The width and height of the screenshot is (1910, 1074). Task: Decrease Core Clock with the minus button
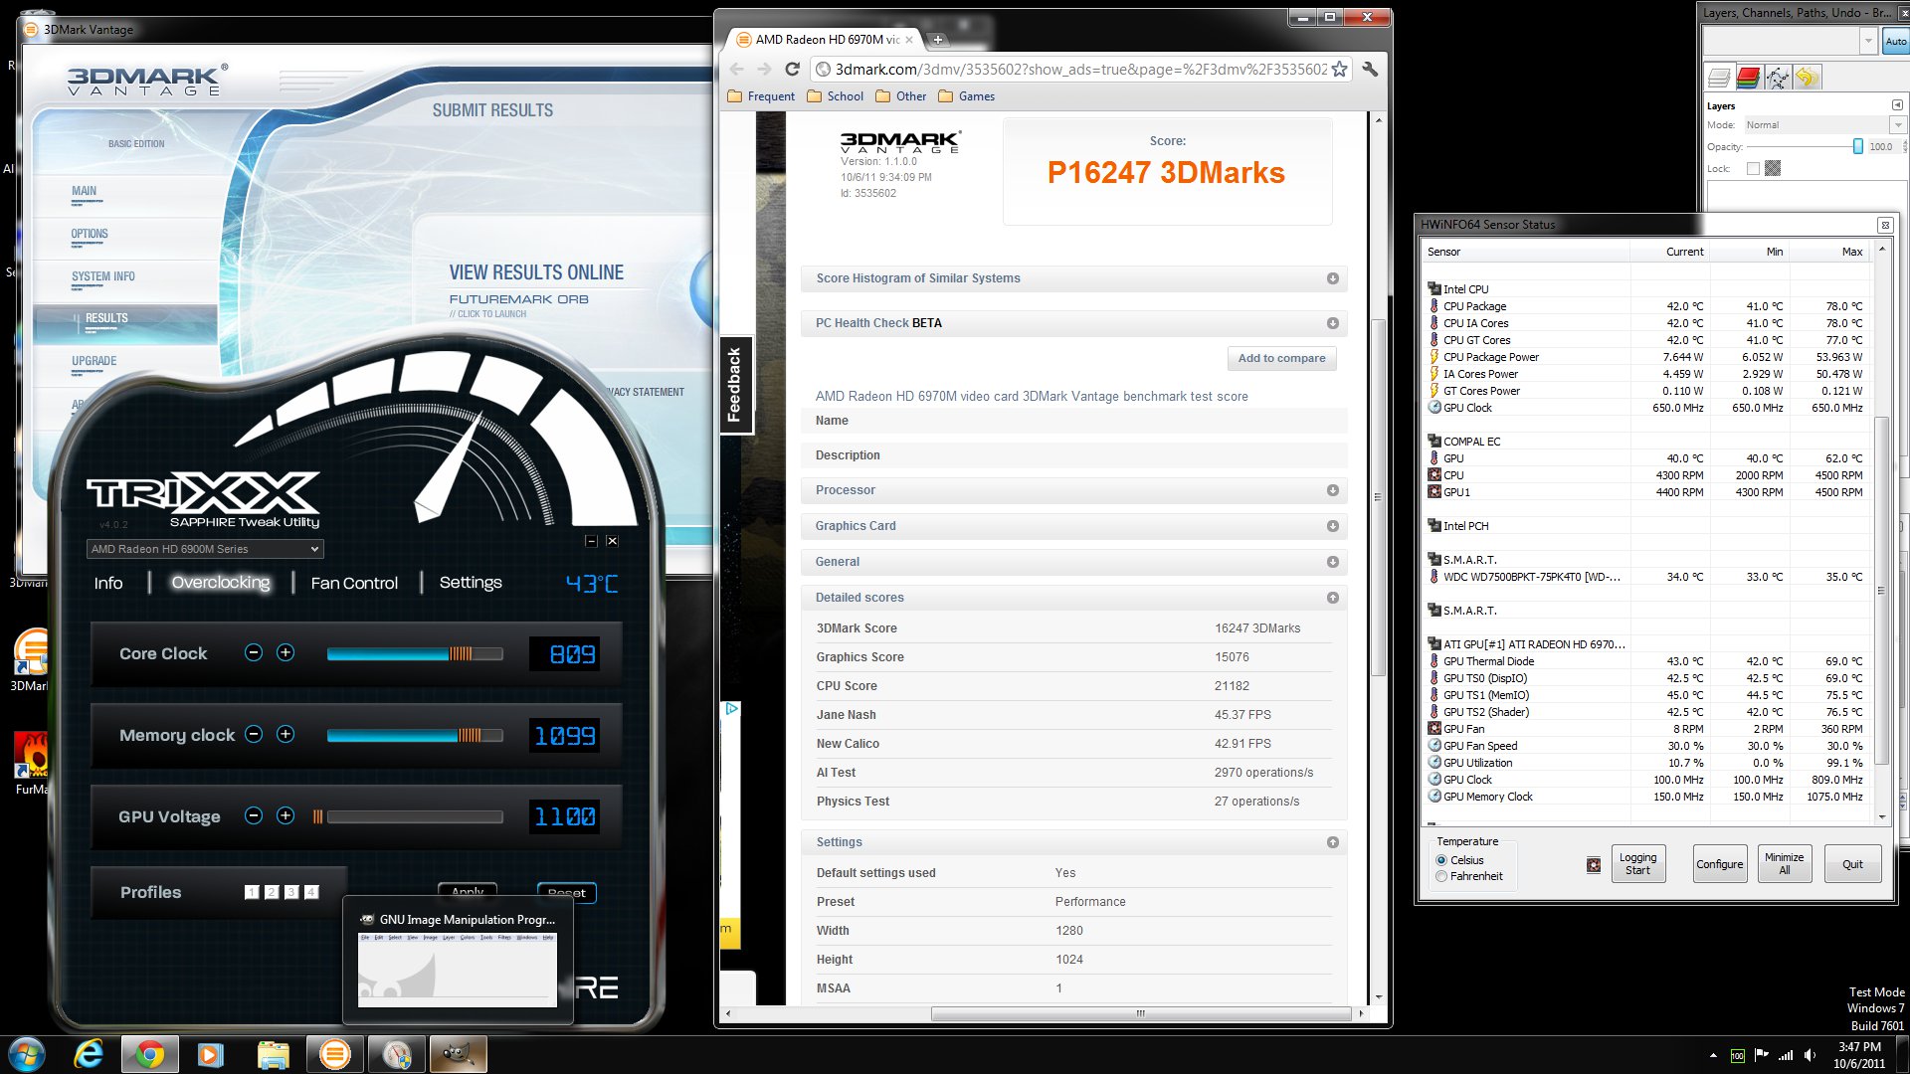(x=254, y=652)
